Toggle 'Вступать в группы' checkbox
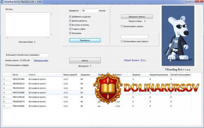This screenshot has width=204, height=128. (70, 25)
